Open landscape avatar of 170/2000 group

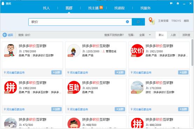click(x=137, y=87)
